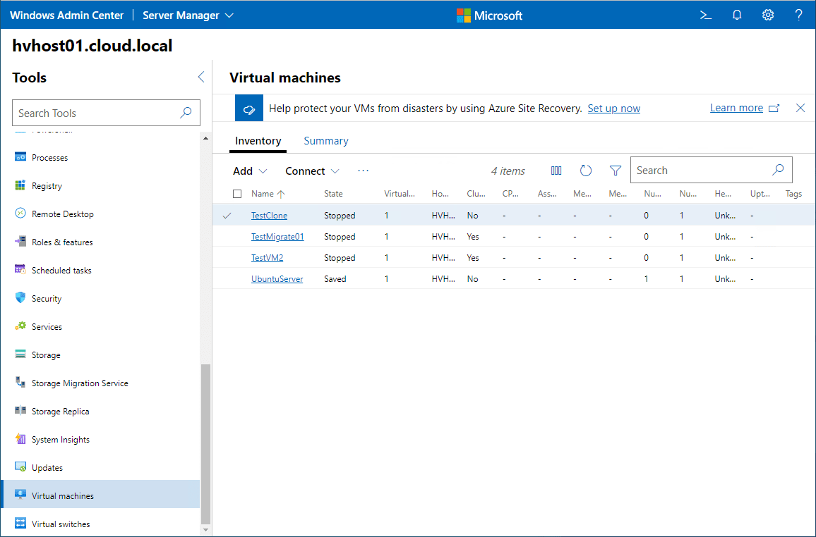Click the Set up now link
816x537 pixels.
[x=614, y=109]
